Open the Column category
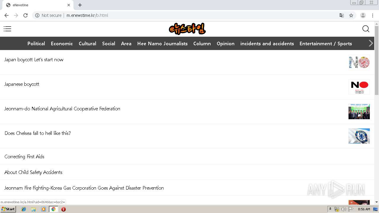Image resolution: width=379 pixels, height=213 pixels. tap(202, 43)
